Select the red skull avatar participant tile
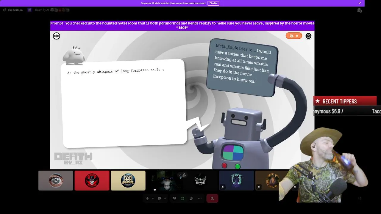381x214 pixels. coord(92,180)
